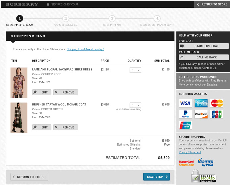
Task: Open quantity dropdown for shirt dress
Action: click(135, 70)
